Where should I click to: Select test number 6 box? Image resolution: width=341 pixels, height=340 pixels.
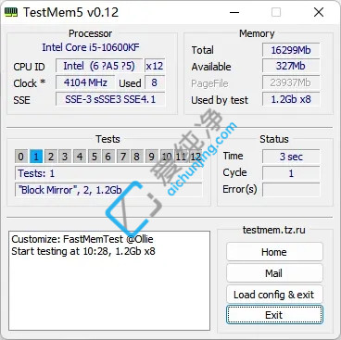pyautogui.click(x=108, y=157)
